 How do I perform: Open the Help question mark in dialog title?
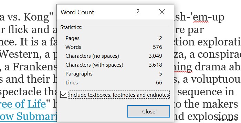click(138, 12)
